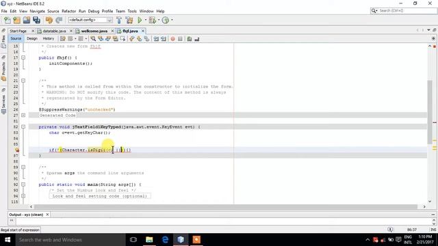
Task: Click Shift Line Right editor icon
Action: 164,39
